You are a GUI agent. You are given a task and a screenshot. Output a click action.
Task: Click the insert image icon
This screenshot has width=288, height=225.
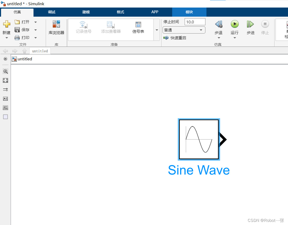5,108
